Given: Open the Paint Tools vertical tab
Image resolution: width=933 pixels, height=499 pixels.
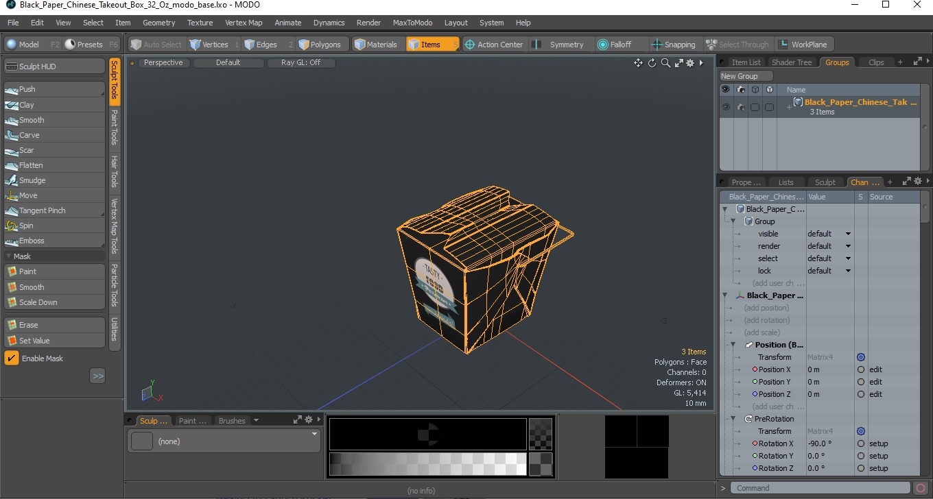Looking at the screenshot, I should click(x=115, y=127).
